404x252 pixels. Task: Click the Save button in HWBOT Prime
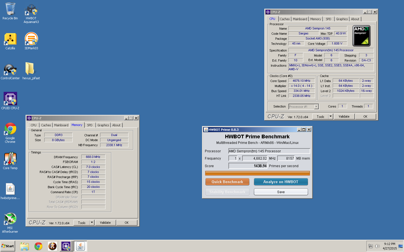click(x=281, y=192)
